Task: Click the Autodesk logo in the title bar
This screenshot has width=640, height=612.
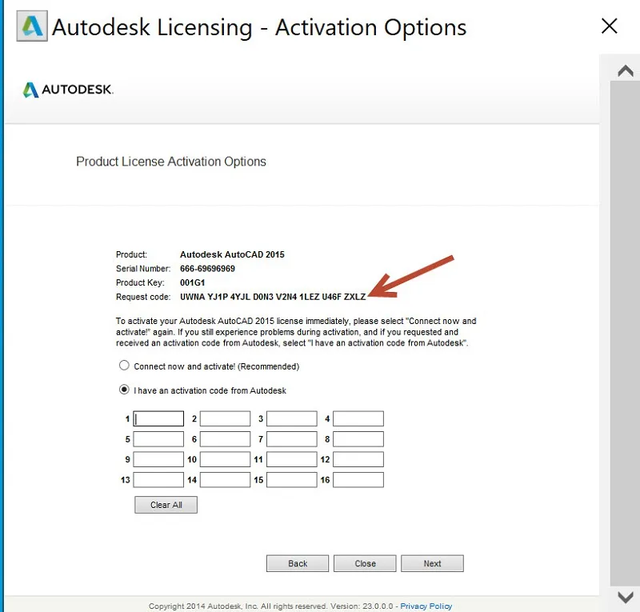Action: (32, 26)
